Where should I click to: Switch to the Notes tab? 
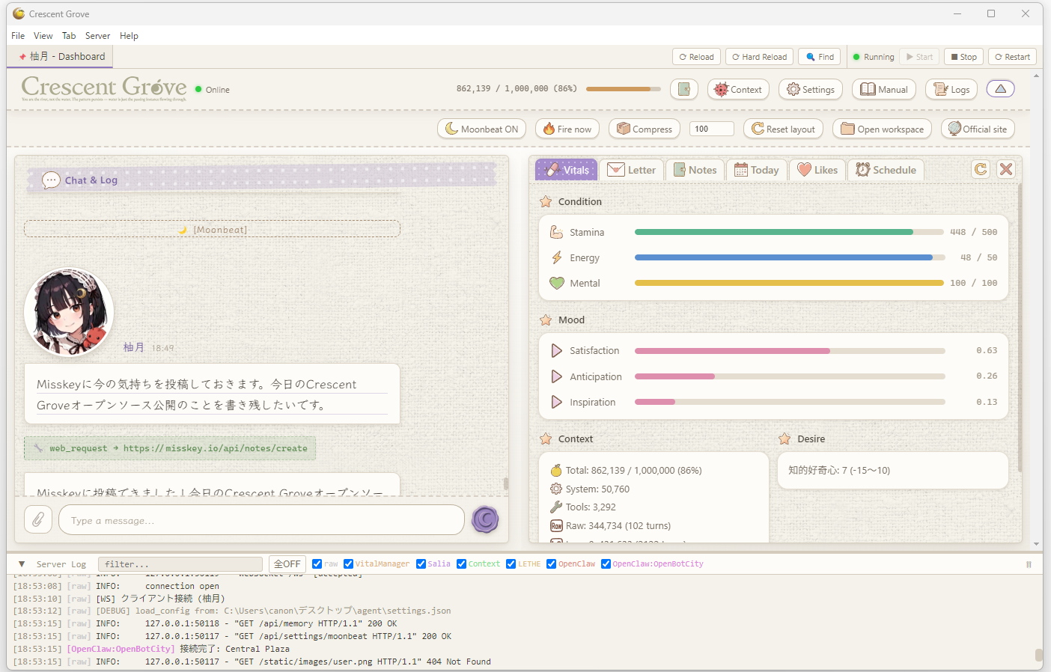pyautogui.click(x=695, y=170)
